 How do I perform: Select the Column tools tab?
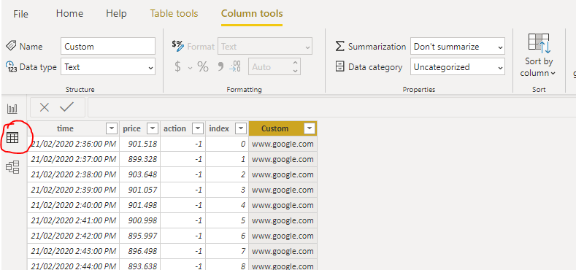(x=252, y=14)
